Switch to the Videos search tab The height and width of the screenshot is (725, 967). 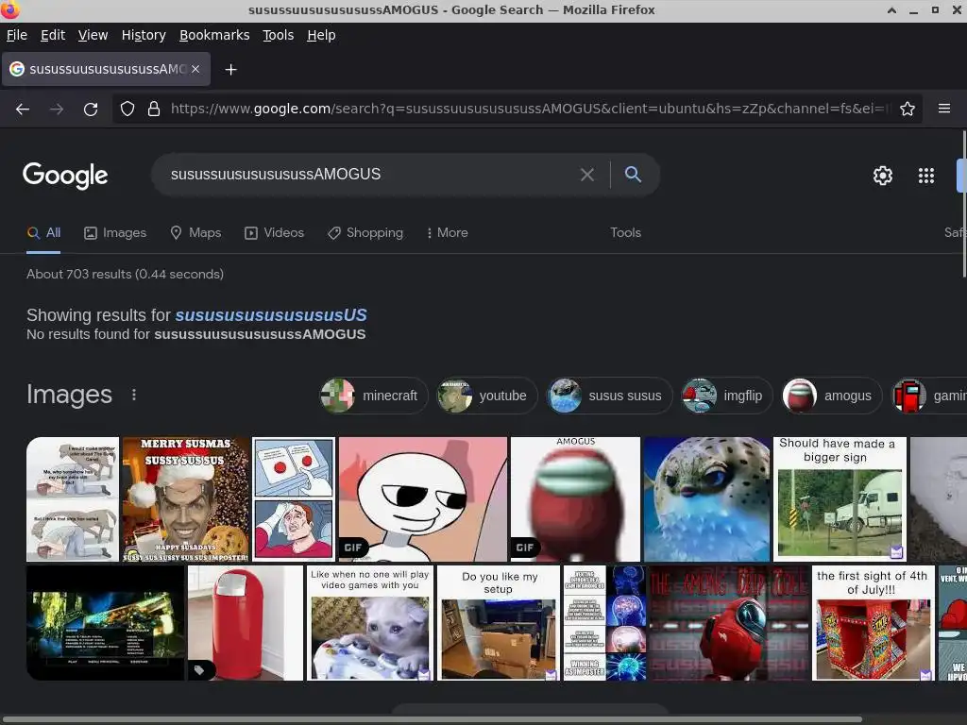pos(275,233)
